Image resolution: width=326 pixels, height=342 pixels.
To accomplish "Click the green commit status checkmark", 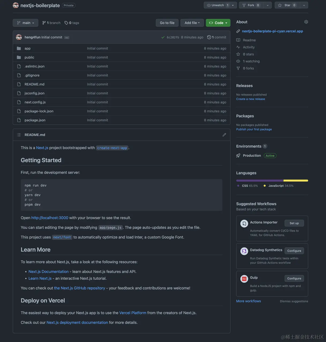I will pyautogui.click(x=163, y=37).
